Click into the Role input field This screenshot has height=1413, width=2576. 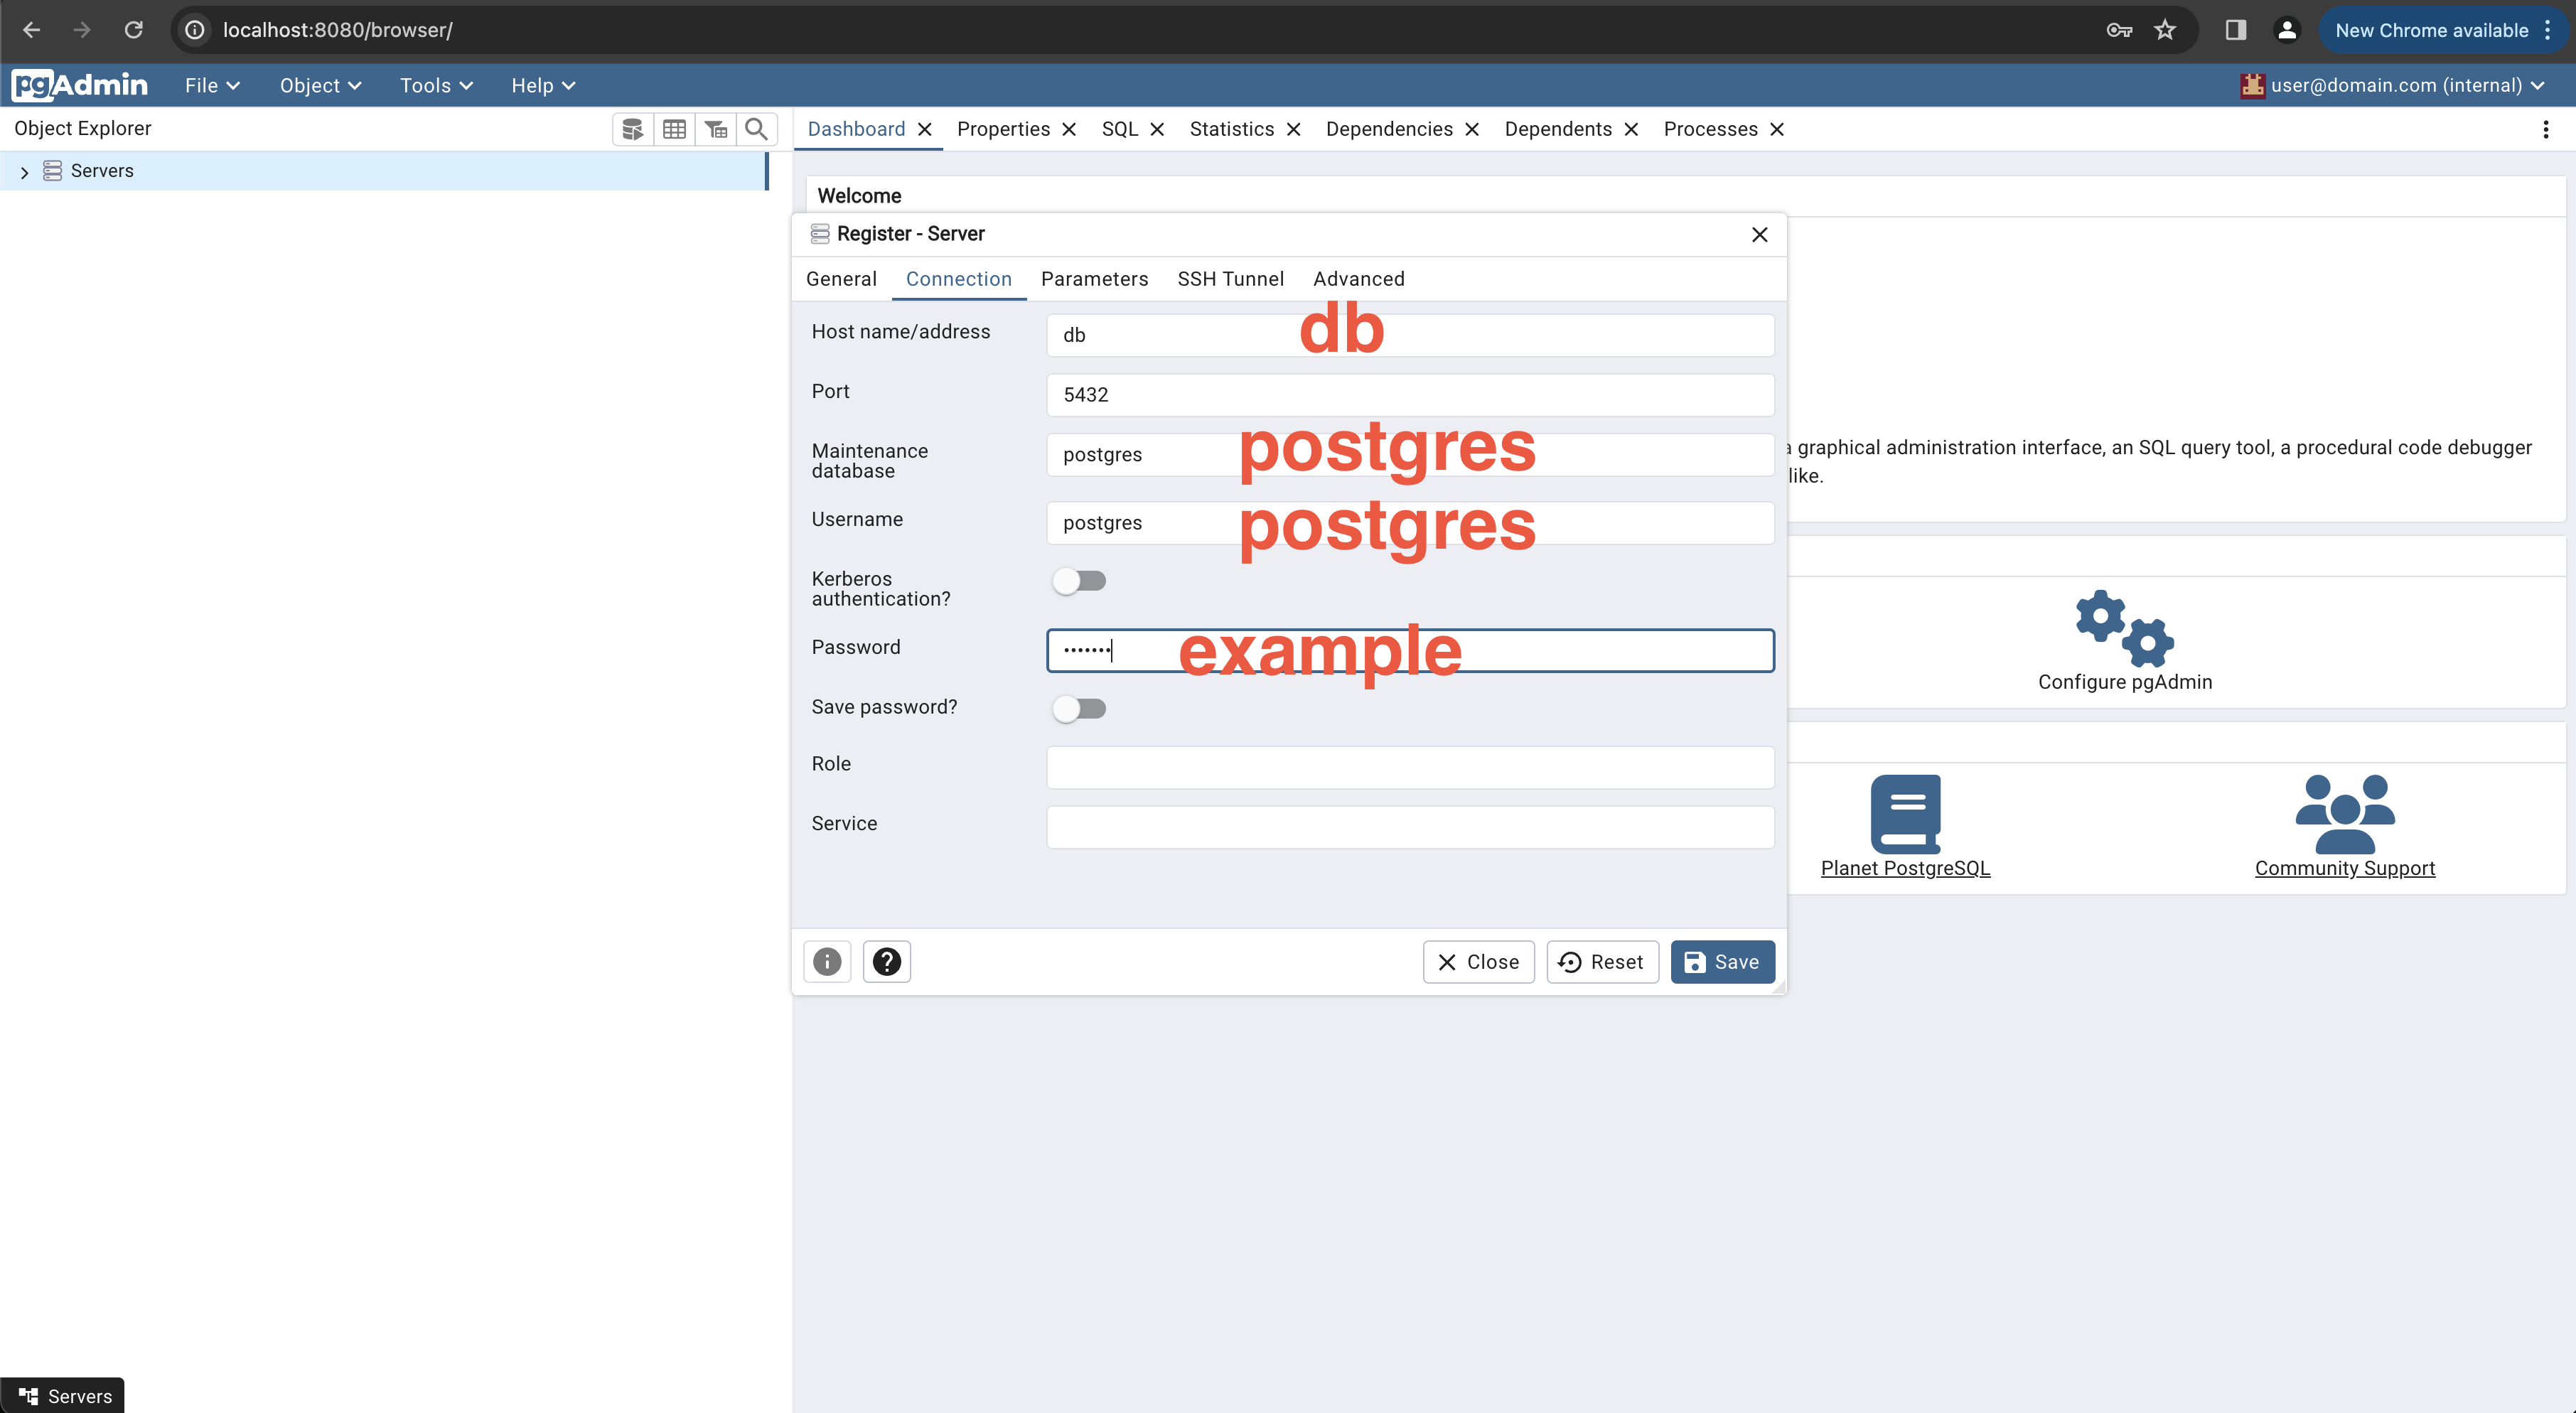click(1410, 767)
